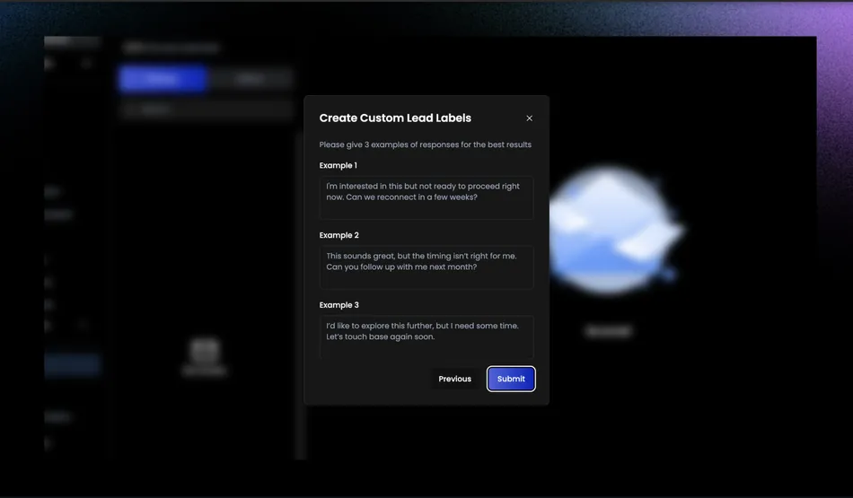The width and height of the screenshot is (853, 498).
Task: Click the "Example 1" label
Action: coord(338,165)
